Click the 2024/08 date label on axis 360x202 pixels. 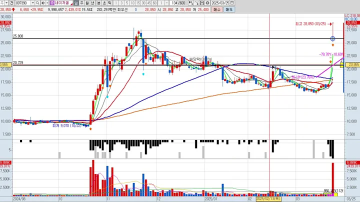19,199
